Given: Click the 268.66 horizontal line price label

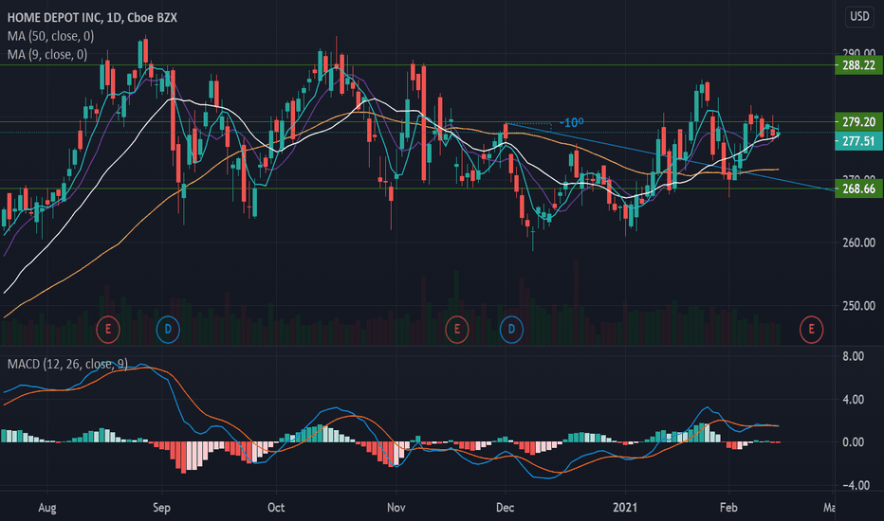Looking at the screenshot, I should coord(858,189).
